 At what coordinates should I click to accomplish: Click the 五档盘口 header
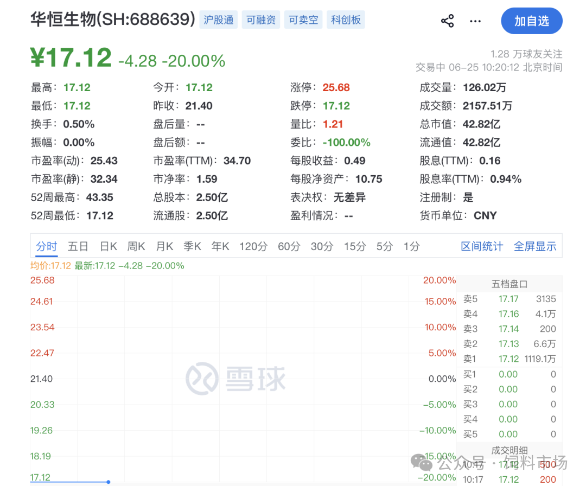point(509,284)
